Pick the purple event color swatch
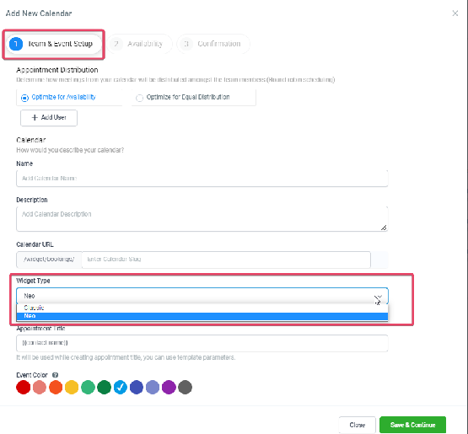 click(x=169, y=387)
